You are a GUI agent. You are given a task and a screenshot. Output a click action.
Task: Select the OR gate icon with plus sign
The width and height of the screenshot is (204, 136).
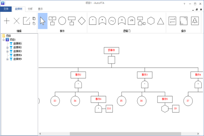tap(102, 21)
